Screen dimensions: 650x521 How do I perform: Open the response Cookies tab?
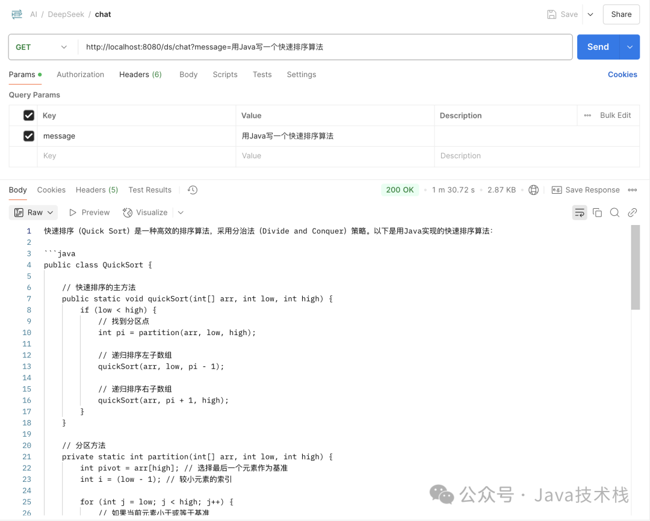(51, 190)
